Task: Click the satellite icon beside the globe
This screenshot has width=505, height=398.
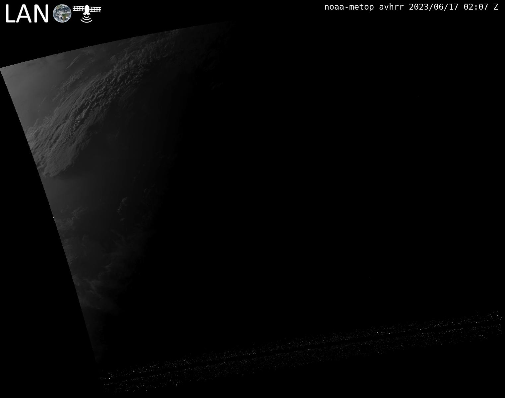Action: 87,13
